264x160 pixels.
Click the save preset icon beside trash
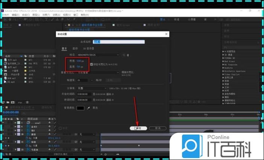[x=124, y=55]
